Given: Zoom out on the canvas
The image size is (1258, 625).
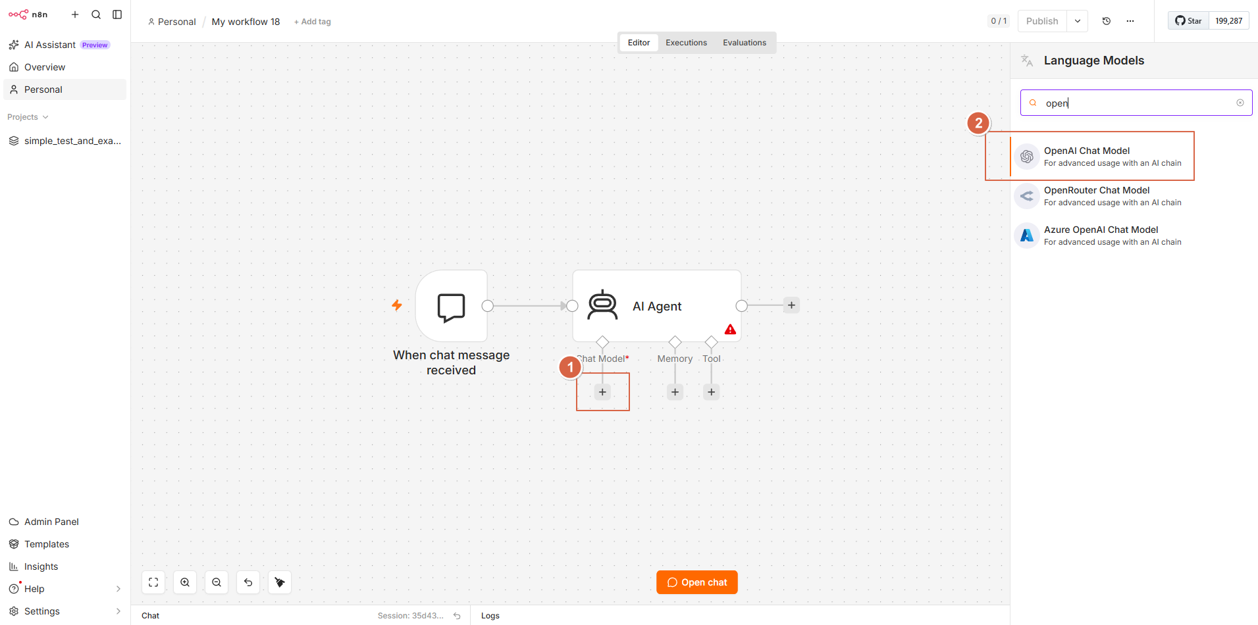Looking at the screenshot, I should pos(217,582).
